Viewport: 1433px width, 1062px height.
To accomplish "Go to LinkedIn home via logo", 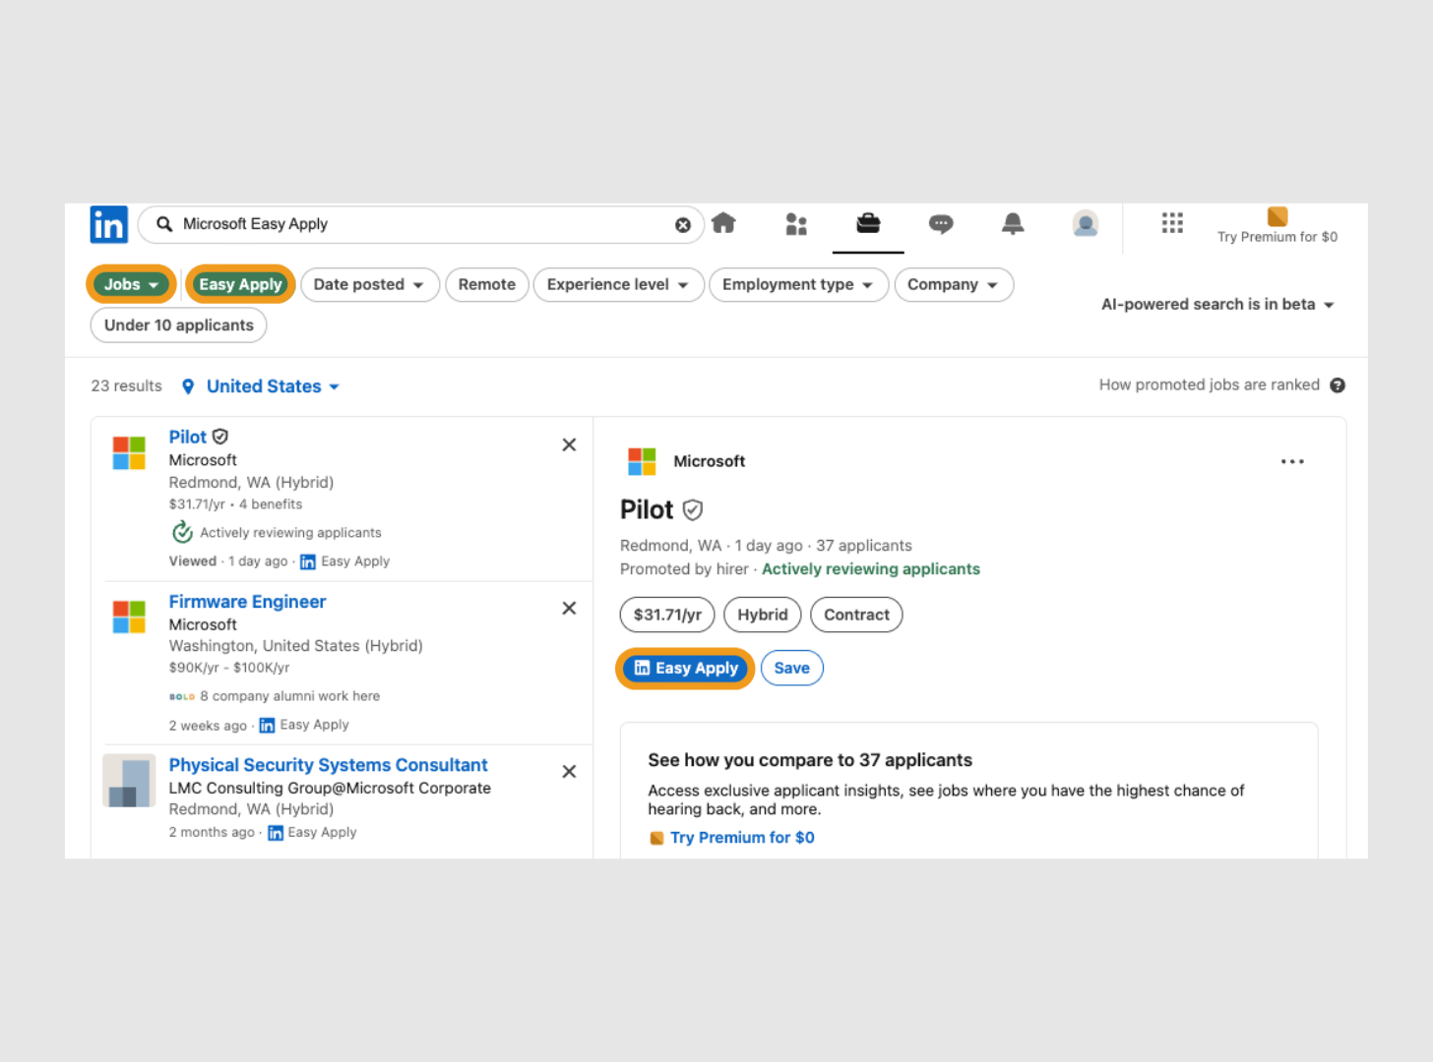I will pos(108,224).
